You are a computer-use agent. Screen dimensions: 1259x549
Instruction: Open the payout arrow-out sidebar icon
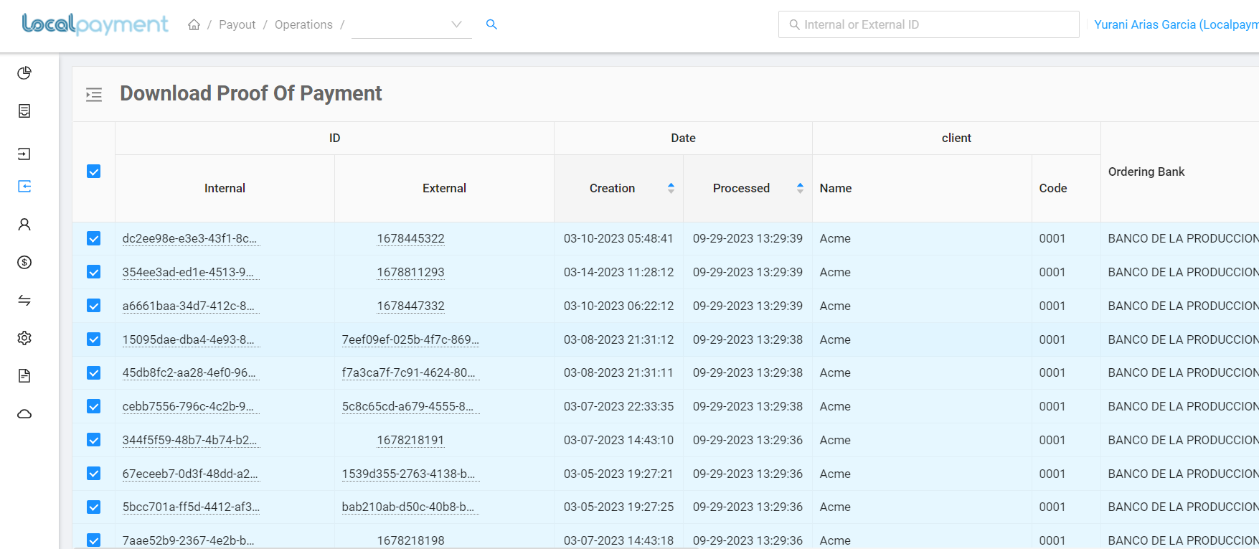pyautogui.click(x=24, y=187)
